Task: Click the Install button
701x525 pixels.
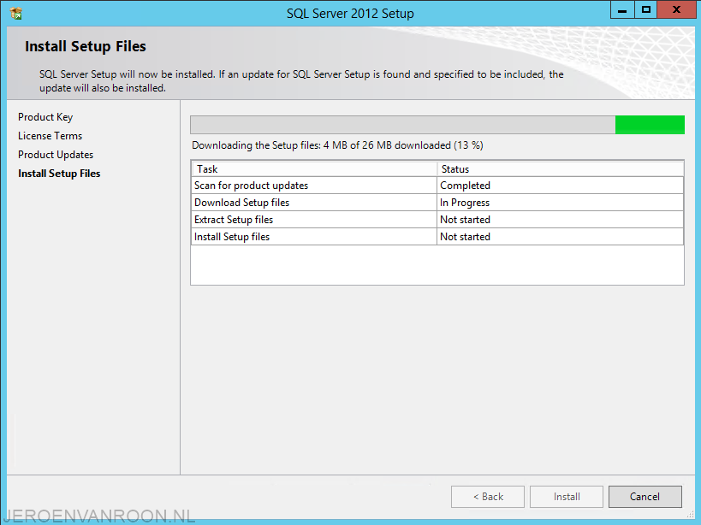Action: coord(567,497)
